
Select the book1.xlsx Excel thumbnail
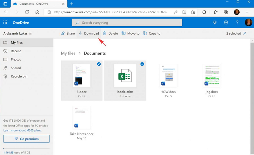point(125,75)
